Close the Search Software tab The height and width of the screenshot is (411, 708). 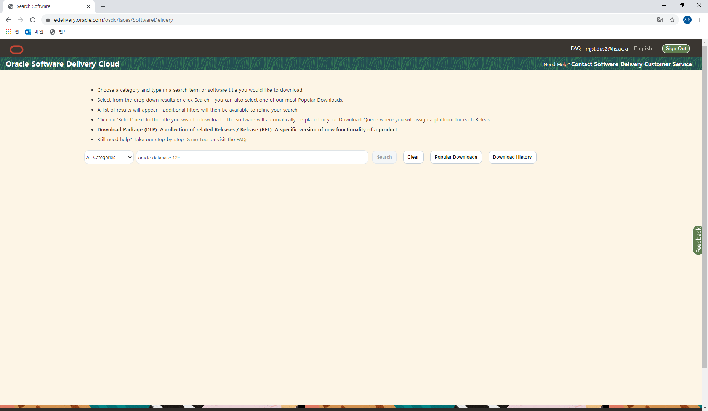click(88, 6)
